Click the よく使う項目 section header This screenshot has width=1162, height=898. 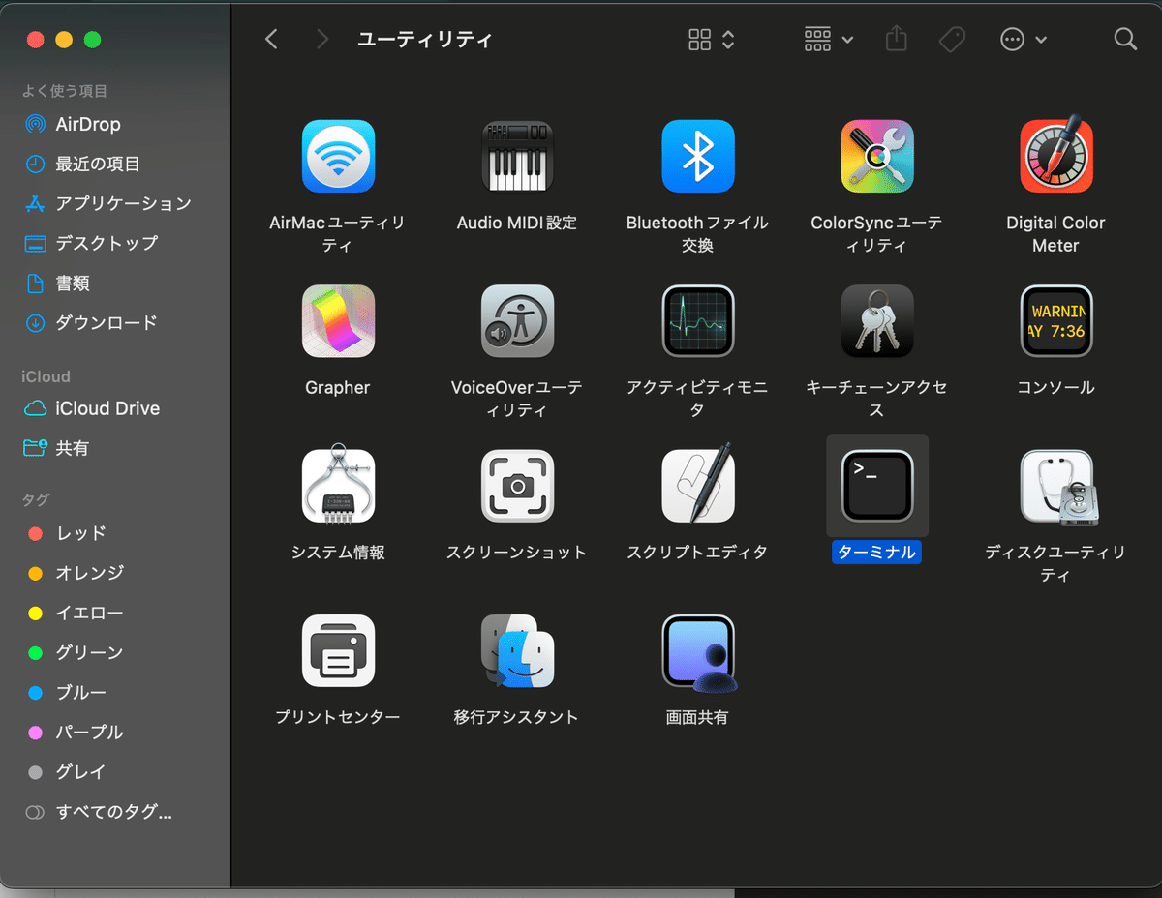click(x=64, y=91)
